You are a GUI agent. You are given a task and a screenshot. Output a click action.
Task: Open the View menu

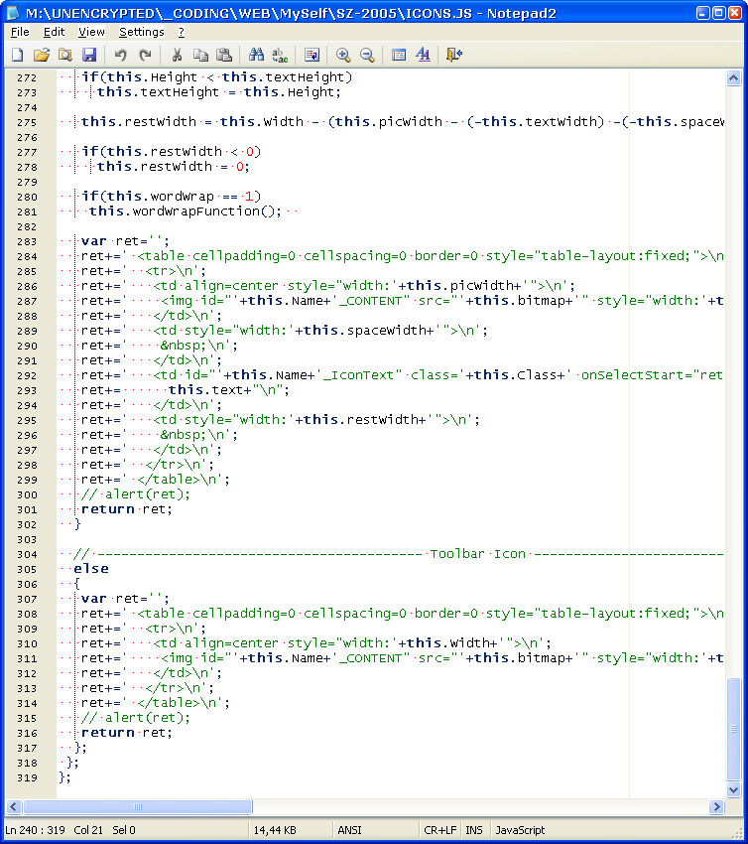point(91,32)
